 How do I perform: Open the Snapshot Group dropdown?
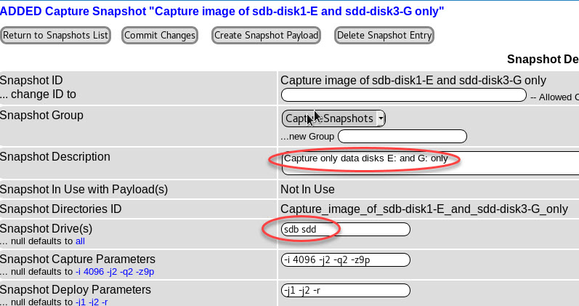333,118
